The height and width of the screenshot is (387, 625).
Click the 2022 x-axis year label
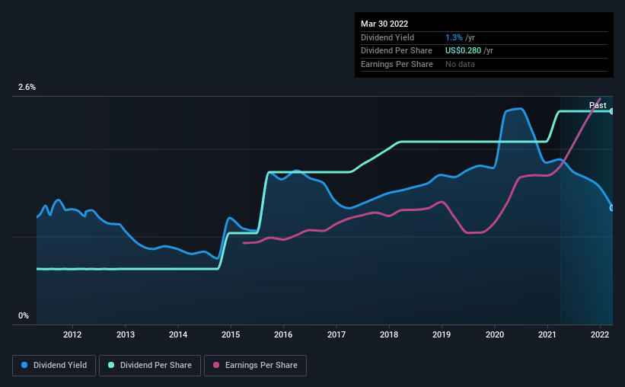point(600,334)
